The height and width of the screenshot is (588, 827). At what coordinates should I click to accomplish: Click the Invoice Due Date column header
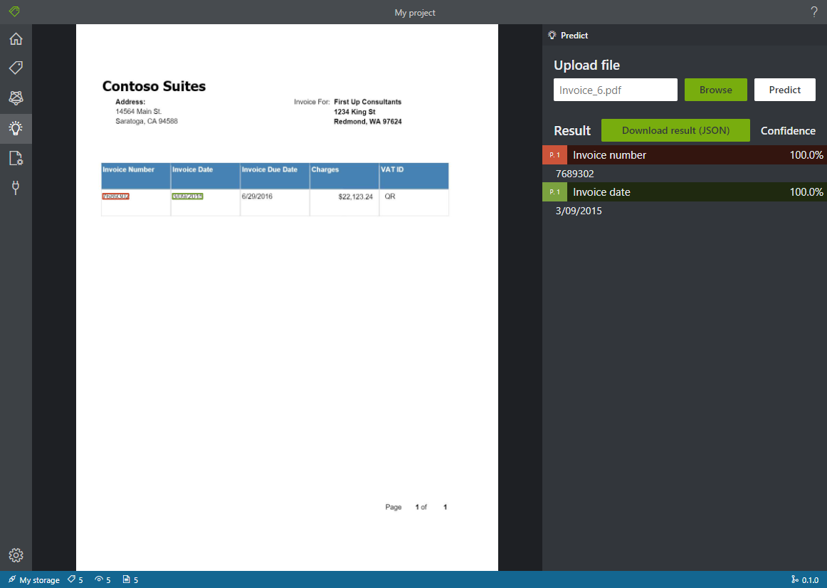pos(270,169)
